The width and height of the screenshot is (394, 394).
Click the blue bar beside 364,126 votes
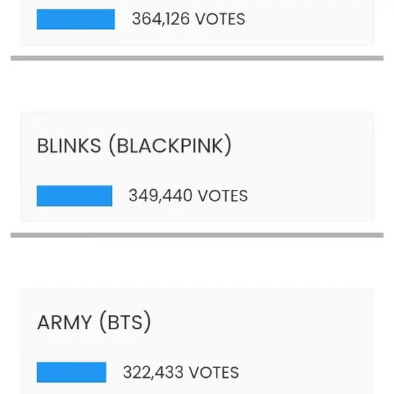point(76,20)
